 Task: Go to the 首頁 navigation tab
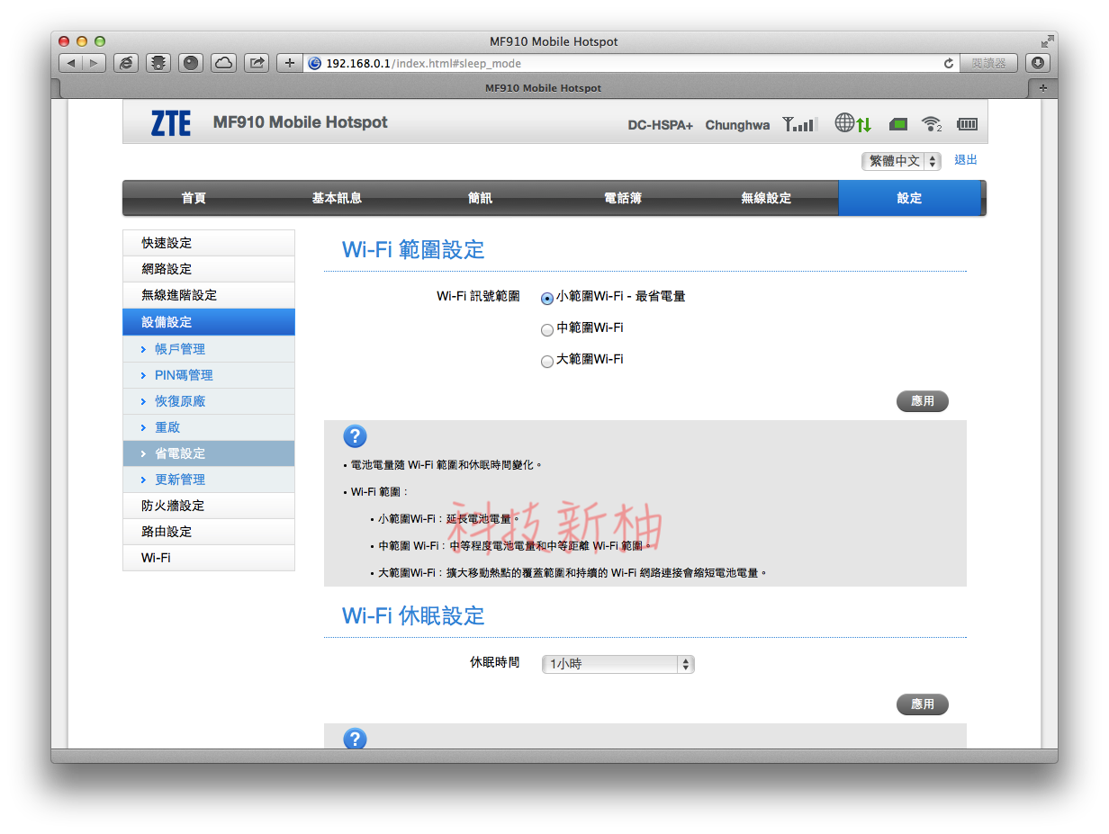click(194, 198)
